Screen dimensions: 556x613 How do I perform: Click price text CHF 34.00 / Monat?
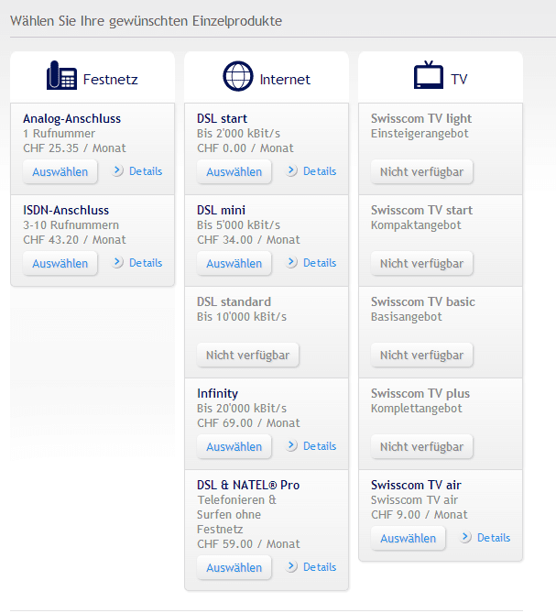[248, 240]
